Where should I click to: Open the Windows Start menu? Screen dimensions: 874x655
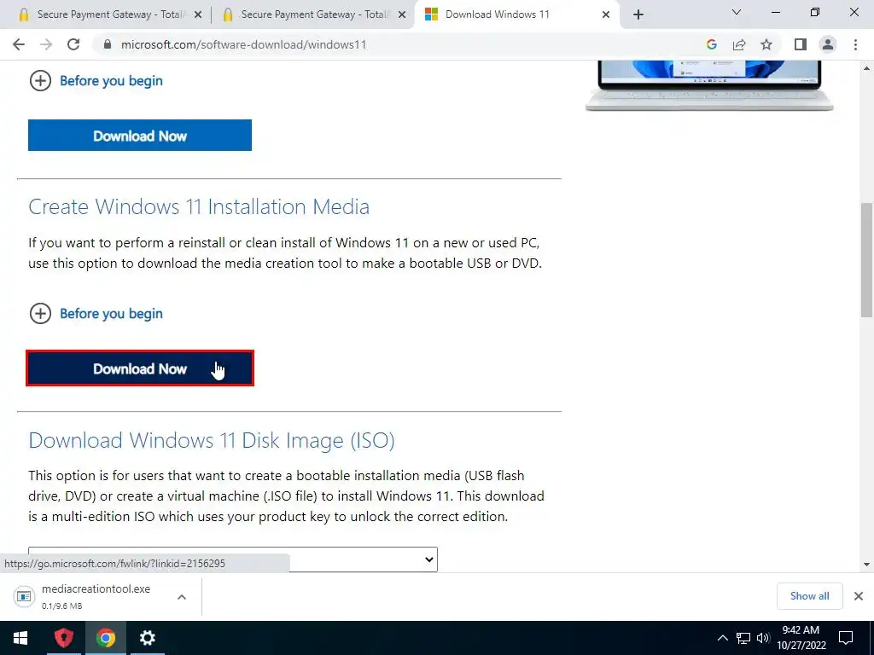[20, 638]
